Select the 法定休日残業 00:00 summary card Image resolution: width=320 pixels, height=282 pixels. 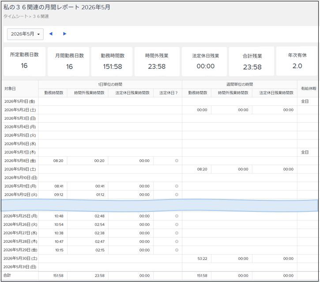(204, 61)
